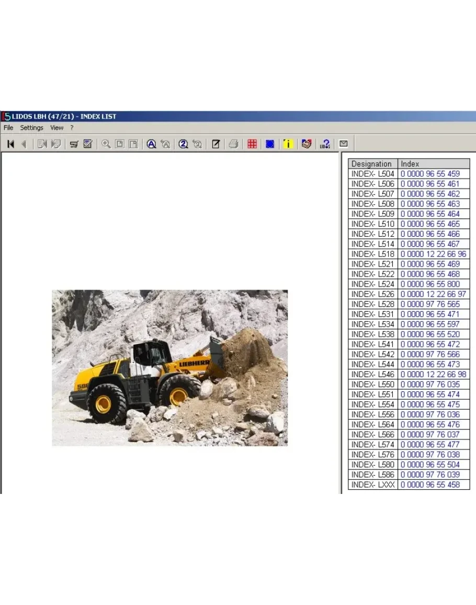Click the blue square icon in toolbar
This screenshot has width=476, height=605.
point(270,144)
